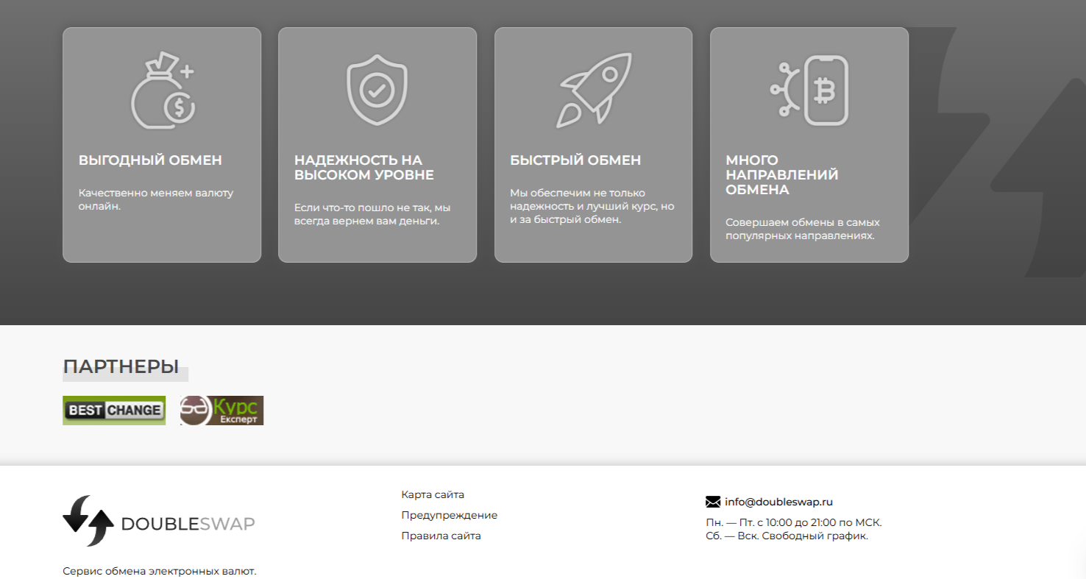
Task: Click the DoubleSwap arrows logo icon
Action: (88, 521)
